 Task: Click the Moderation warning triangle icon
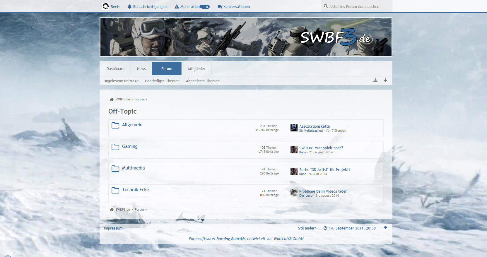point(177,6)
